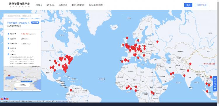Click the red marker in Colombia
The image size is (219, 106).
(71, 90)
